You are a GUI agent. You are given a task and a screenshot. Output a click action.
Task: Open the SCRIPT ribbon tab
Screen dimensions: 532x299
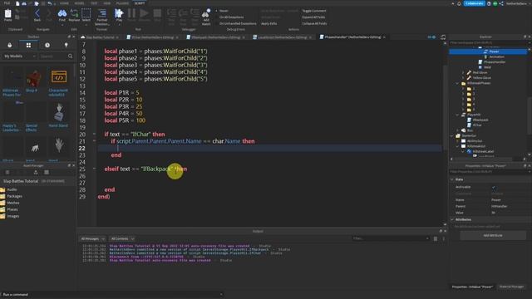click(140, 3)
